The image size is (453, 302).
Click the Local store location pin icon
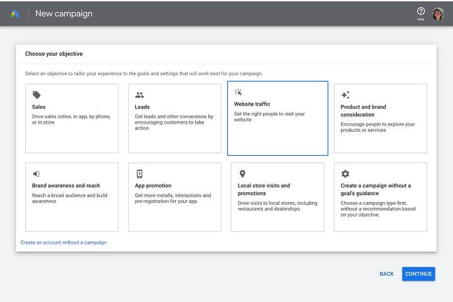[242, 174]
